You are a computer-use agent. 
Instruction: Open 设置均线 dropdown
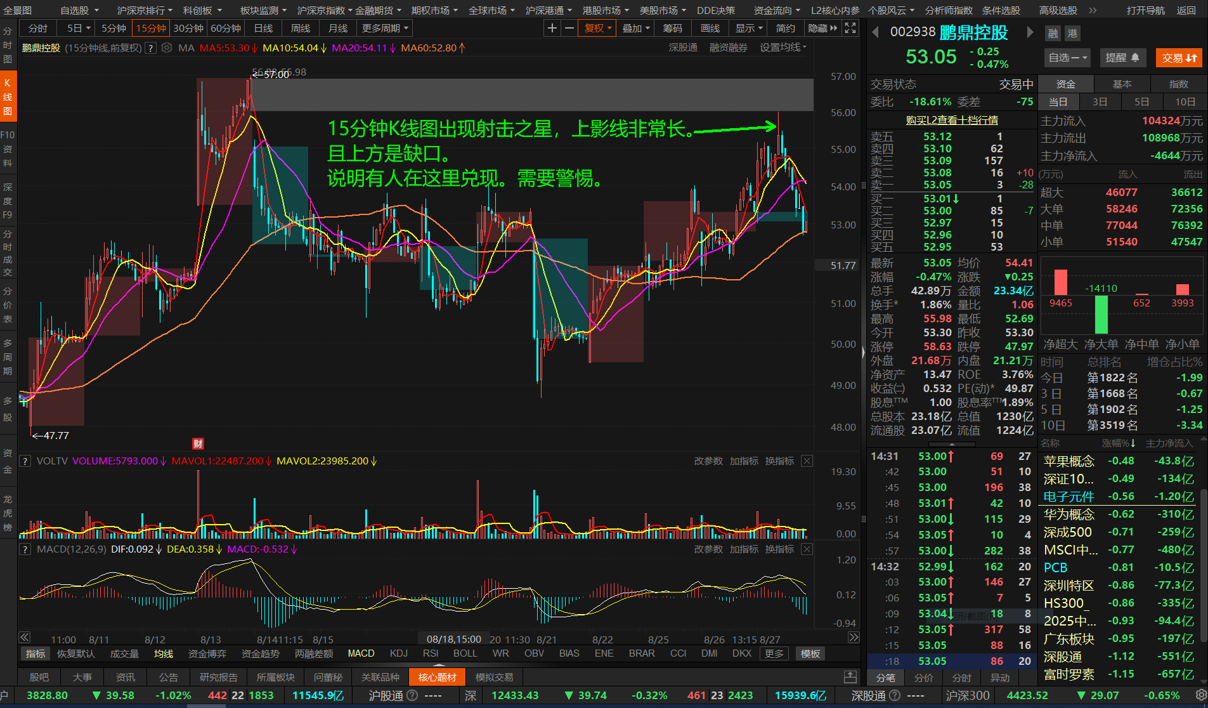coord(783,48)
